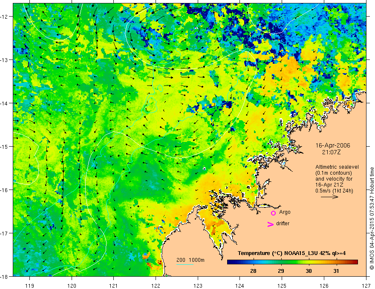Image resolution: width=375 pixels, height=289 pixels.
Task: Click the longitude 123 axis label
Action: pyautogui.click(x=198, y=286)
